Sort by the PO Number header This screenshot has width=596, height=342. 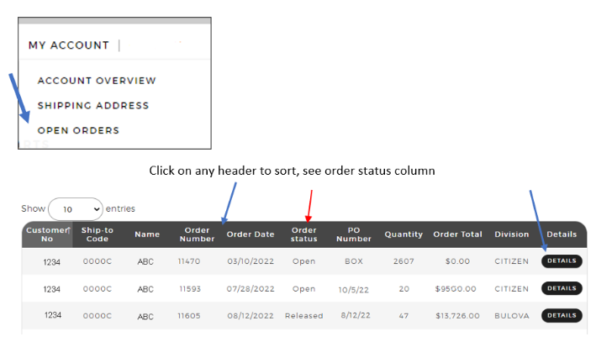tap(354, 234)
